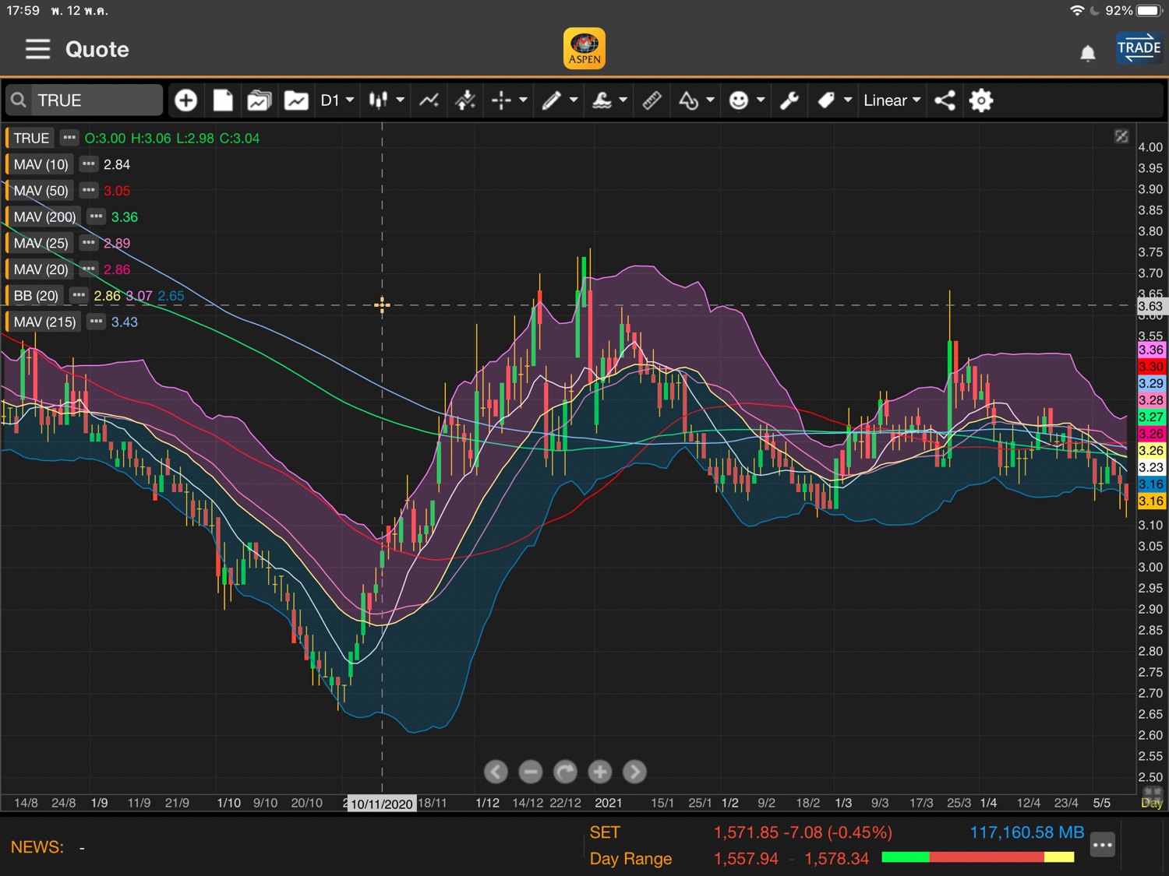Open the more options menu beside SET volume
The width and height of the screenshot is (1169, 876).
[x=1102, y=845]
